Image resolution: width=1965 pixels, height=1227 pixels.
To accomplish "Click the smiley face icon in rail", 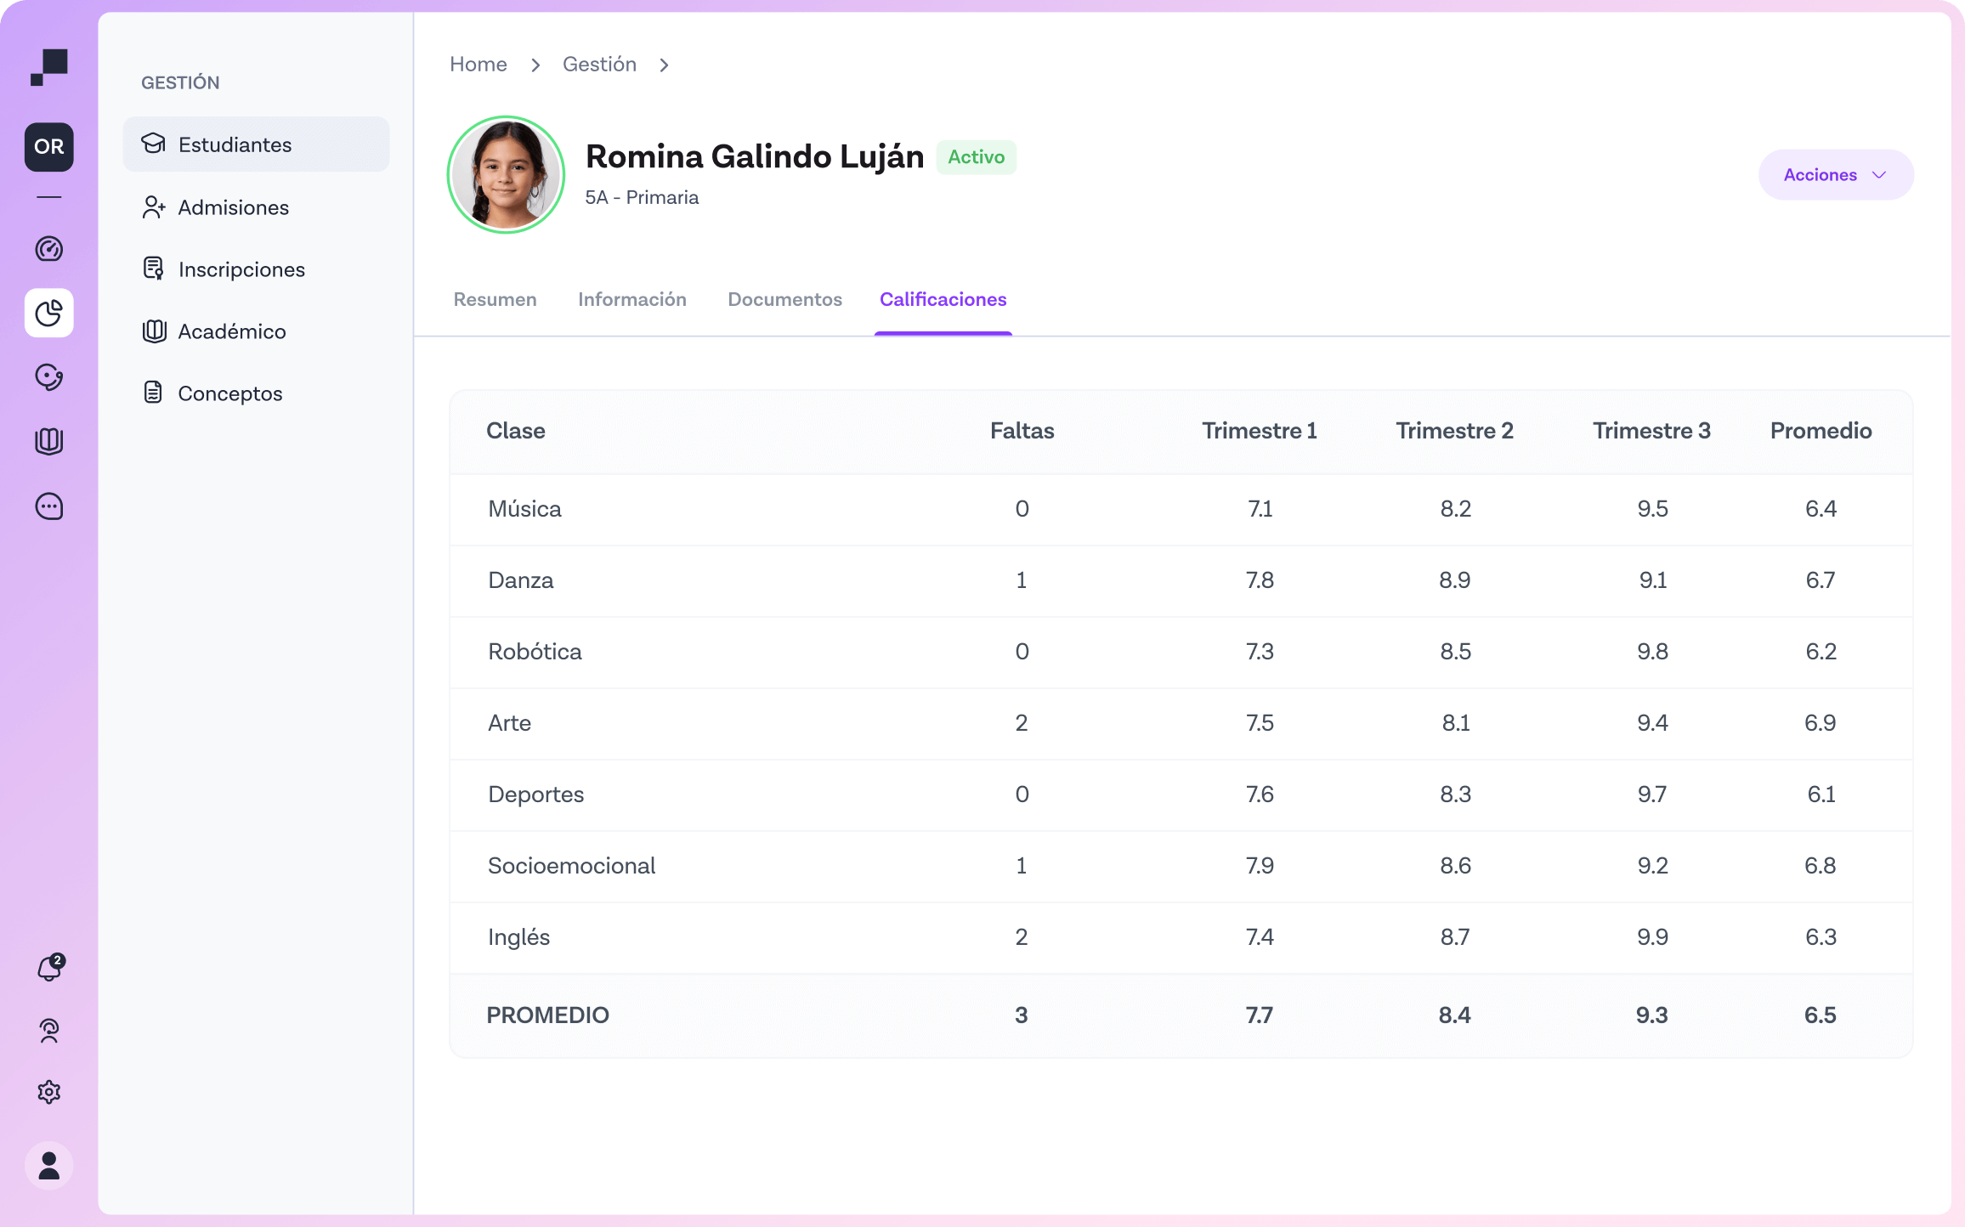I will [49, 377].
